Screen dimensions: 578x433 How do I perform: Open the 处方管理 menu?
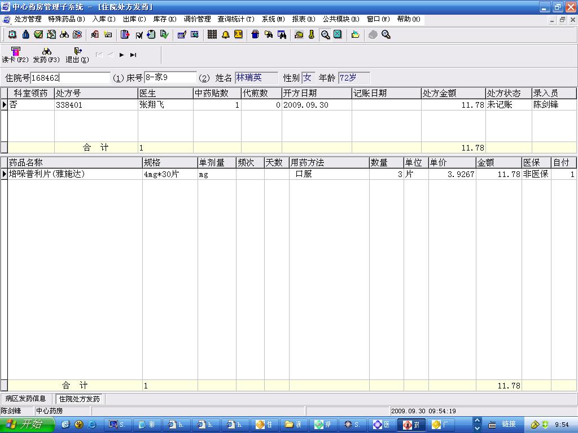click(x=28, y=19)
